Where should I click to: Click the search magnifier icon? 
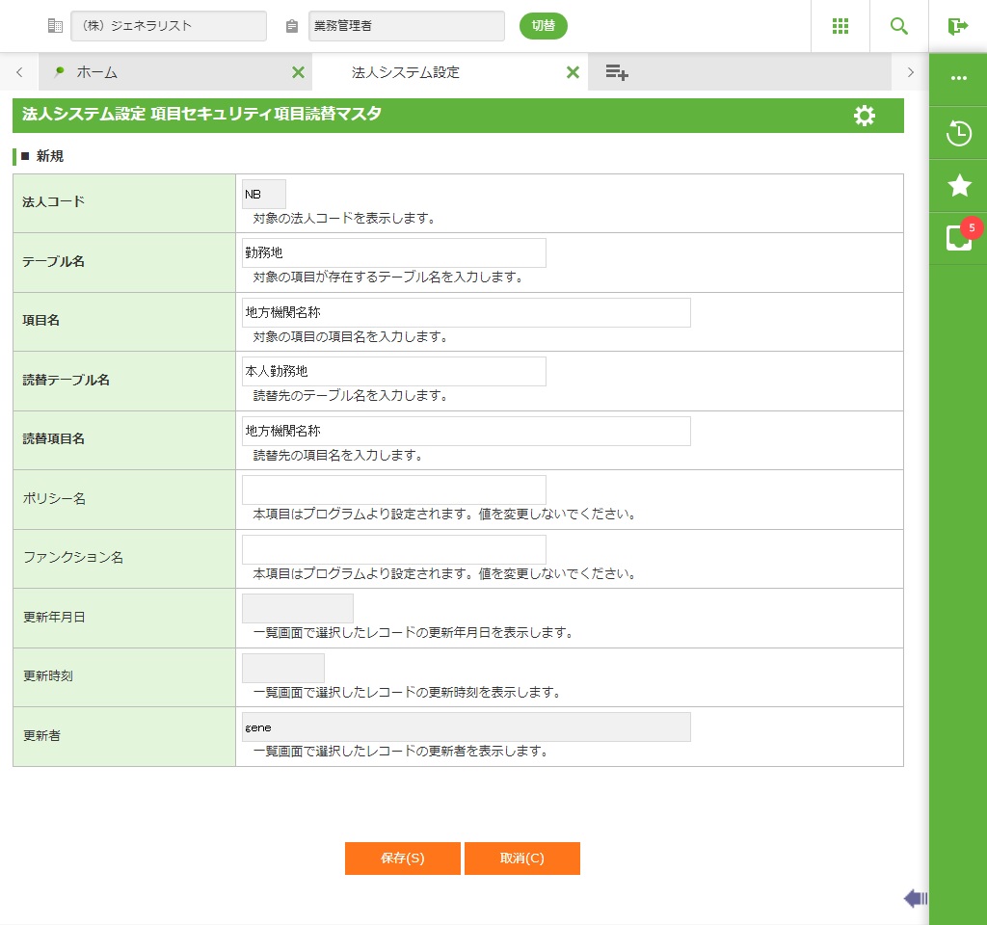pos(899,26)
